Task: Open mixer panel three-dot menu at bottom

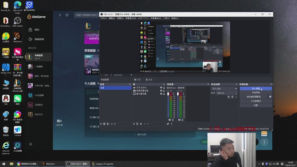Action: 172,124
